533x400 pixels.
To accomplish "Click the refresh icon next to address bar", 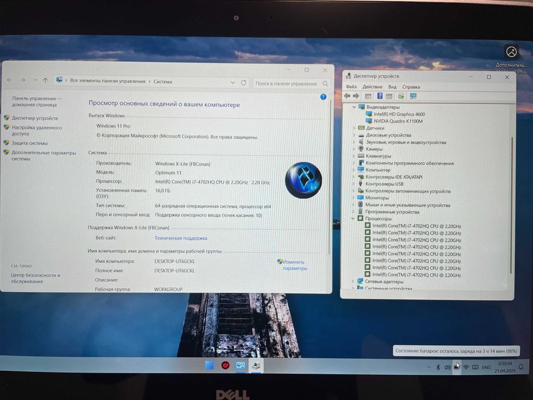I will click(x=243, y=83).
